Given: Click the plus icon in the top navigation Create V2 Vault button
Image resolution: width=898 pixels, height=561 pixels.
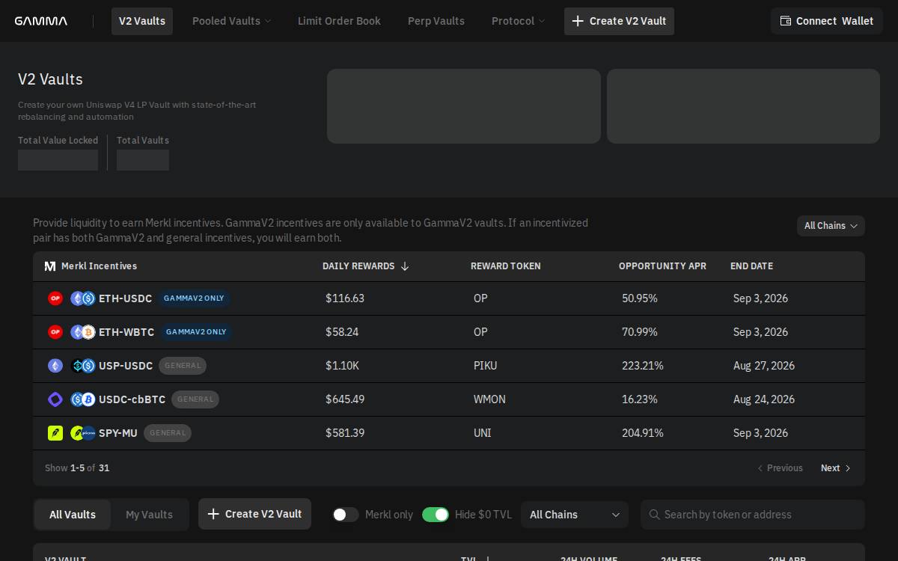Looking at the screenshot, I should [578, 21].
